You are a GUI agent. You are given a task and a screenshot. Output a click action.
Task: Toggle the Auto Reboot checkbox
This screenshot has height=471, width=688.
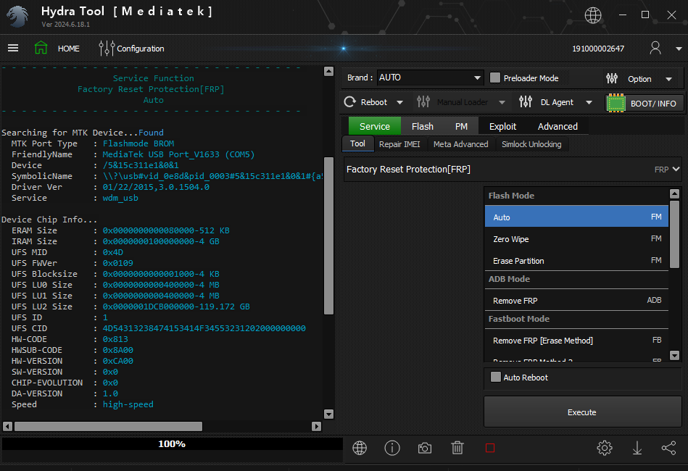(495, 377)
